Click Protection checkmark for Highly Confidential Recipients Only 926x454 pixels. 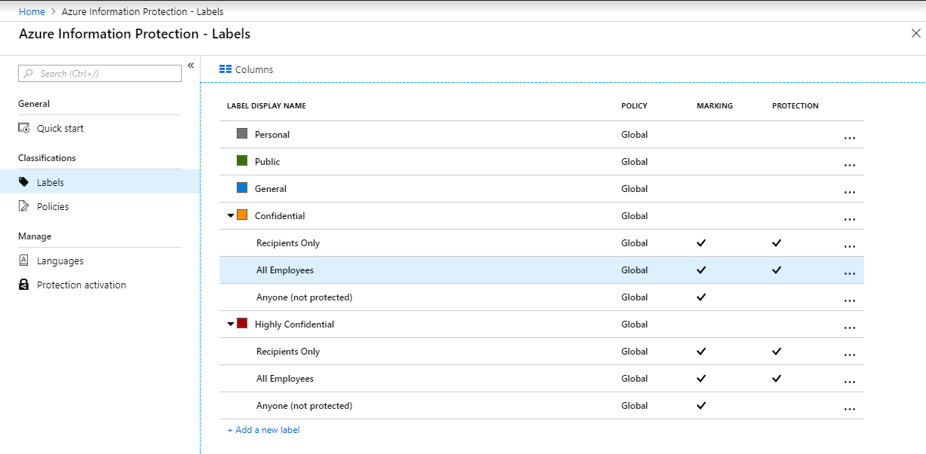point(777,352)
